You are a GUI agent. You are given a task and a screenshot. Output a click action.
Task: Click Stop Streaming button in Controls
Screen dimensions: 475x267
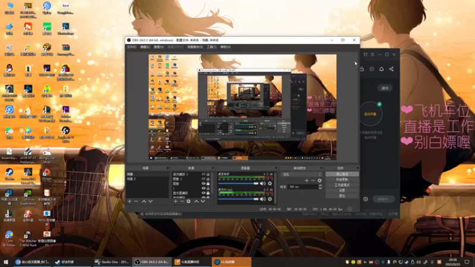[x=342, y=174]
